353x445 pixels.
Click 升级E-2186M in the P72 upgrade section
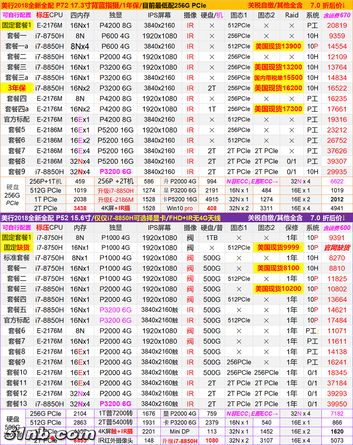click(116, 200)
